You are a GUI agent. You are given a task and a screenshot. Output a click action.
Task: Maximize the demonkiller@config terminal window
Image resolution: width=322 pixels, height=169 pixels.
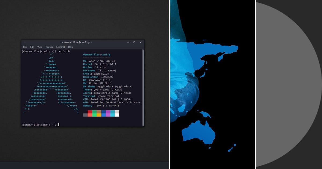pyautogui.click(x=134, y=42)
